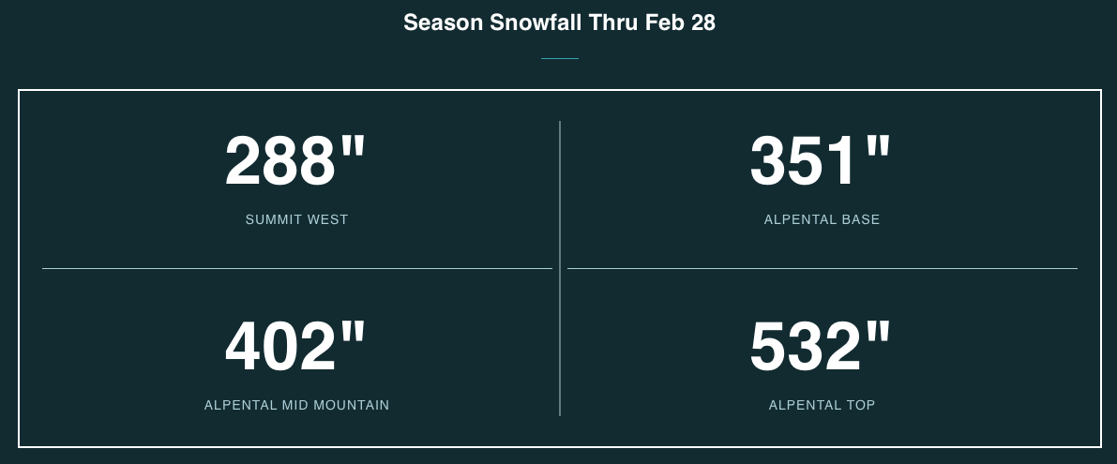Click the ALPENTAL MID MOUNTAIN label
Viewport: 1117px width, 464px height.
[297, 405]
